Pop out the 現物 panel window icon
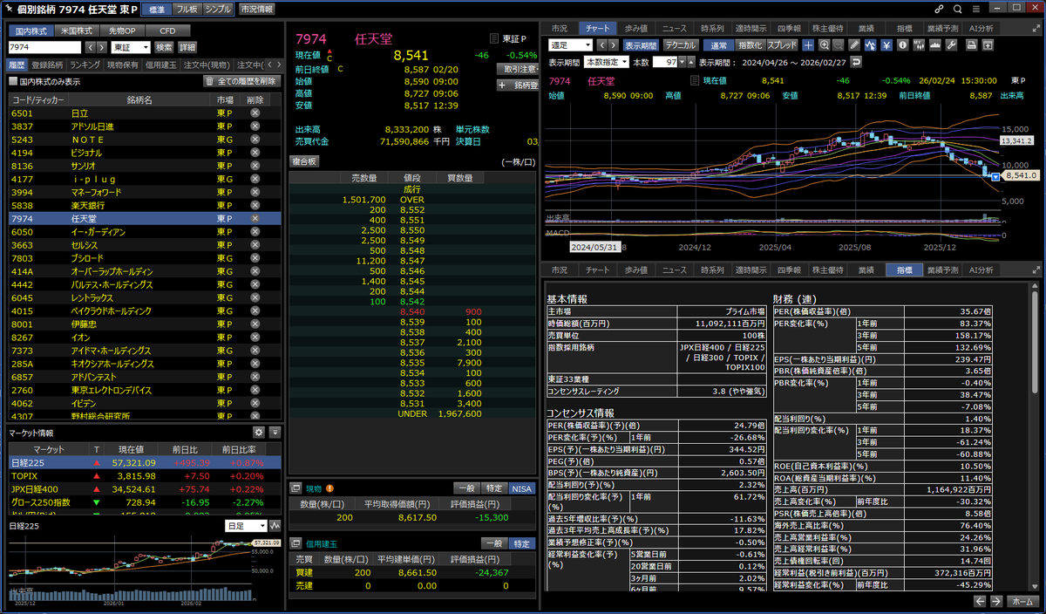 point(295,488)
